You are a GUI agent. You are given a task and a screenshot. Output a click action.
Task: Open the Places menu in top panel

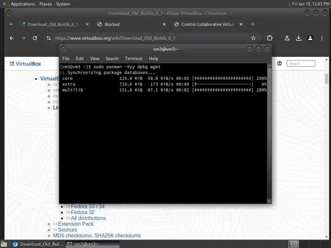45,4
